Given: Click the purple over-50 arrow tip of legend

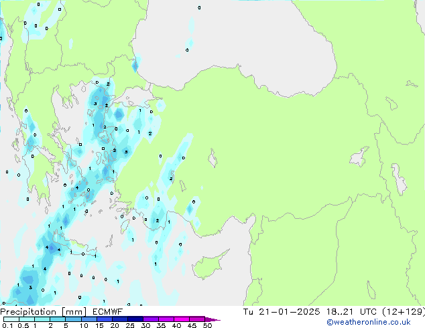Looking at the screenshot, I should coord(213,319).
